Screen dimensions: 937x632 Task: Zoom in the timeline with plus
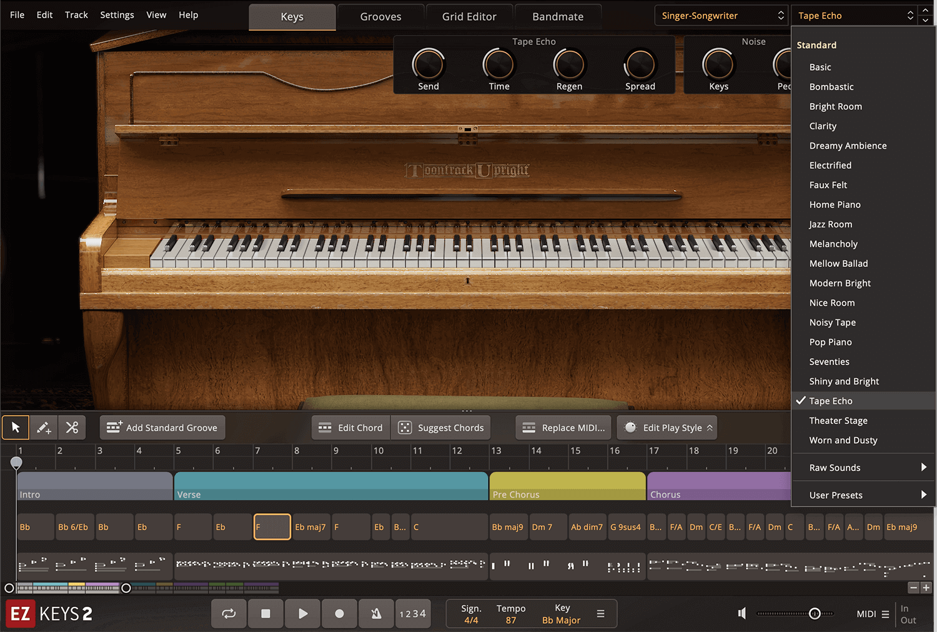[x=926, y=588]
